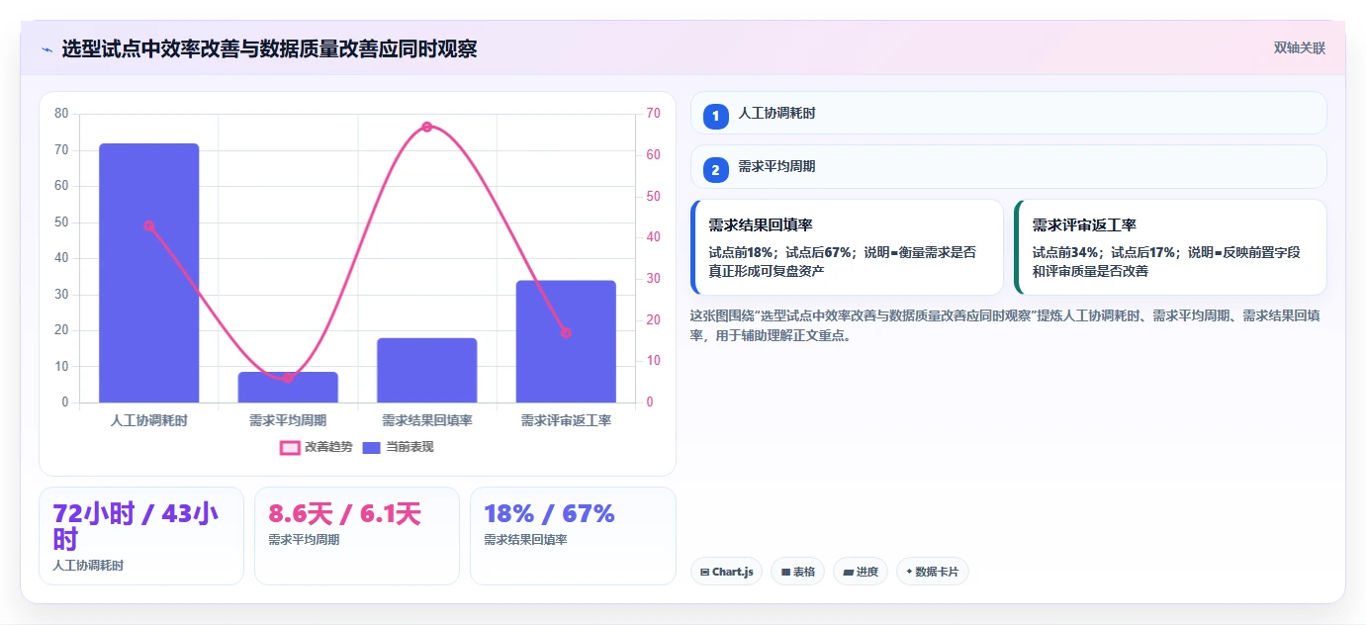1366x625 pixels.
Task: Click the 8.6天 / 6.1天 stat card
Action: tap(357, 536)
